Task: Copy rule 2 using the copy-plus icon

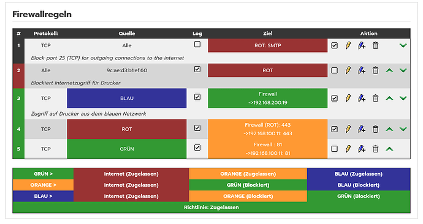Action: tap(362, 70)
